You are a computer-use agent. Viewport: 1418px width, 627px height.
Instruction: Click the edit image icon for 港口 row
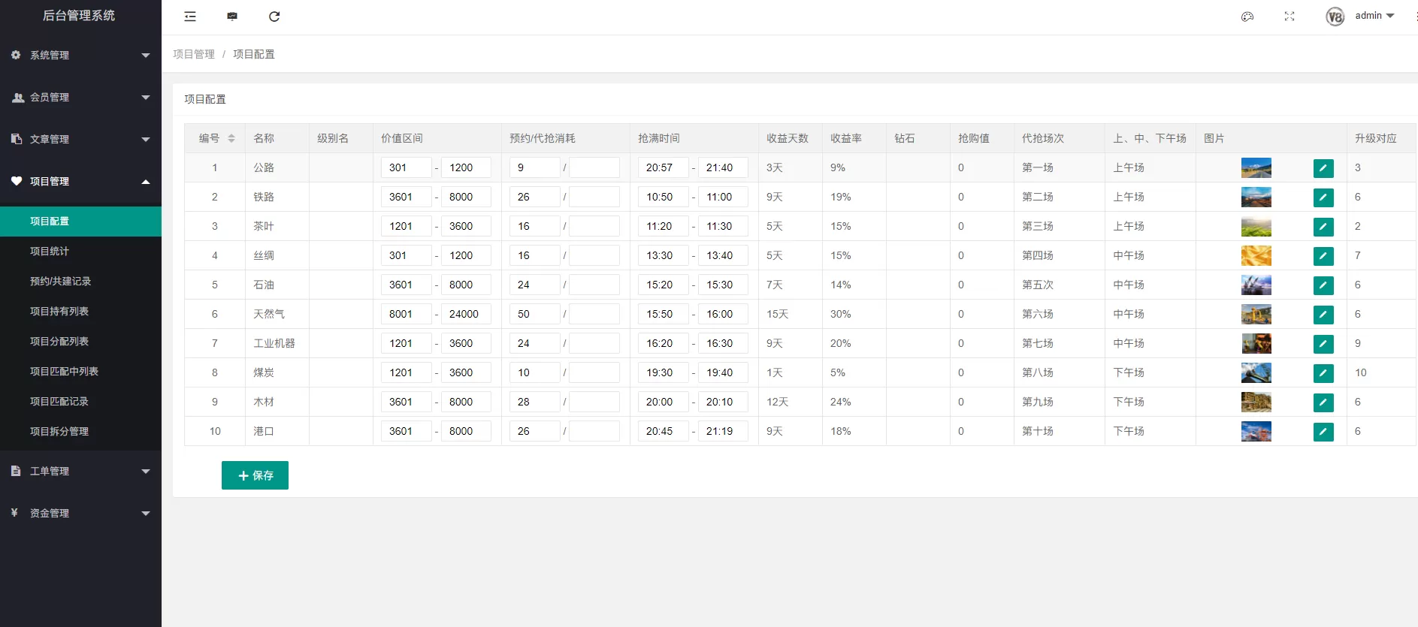1323,432
